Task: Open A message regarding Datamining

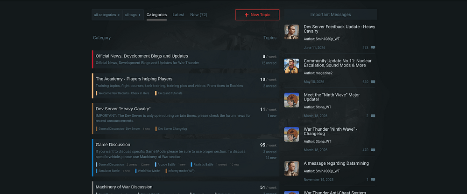Action: 336,163
